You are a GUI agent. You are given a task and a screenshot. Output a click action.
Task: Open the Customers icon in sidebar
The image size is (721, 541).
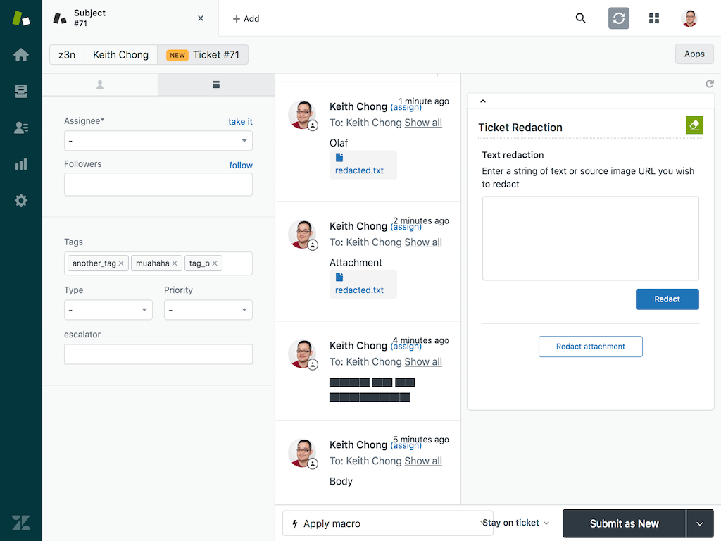(21, 128)
